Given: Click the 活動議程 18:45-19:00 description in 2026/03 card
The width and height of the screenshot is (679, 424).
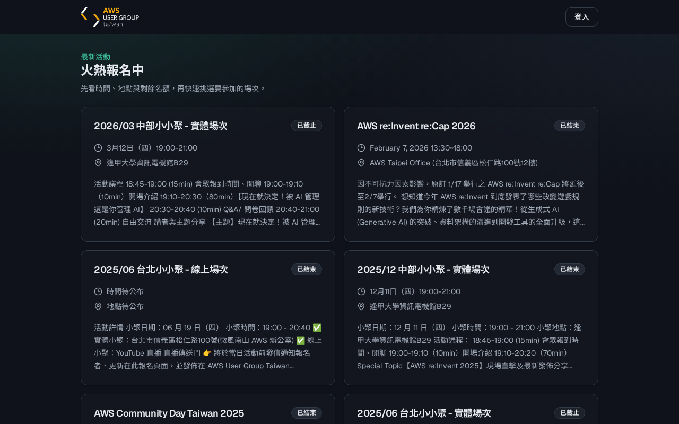Looking at the screenshot, I should click(x=207, y=203).
